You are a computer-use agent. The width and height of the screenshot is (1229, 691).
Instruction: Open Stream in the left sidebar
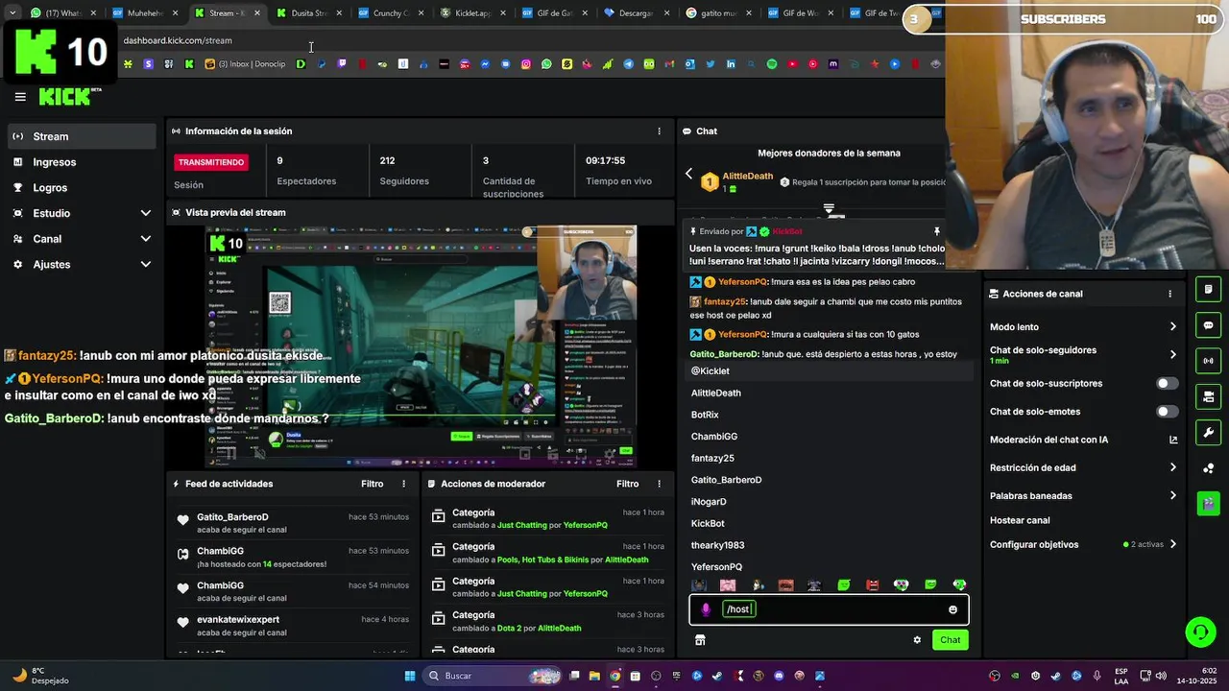coord(82,136)
